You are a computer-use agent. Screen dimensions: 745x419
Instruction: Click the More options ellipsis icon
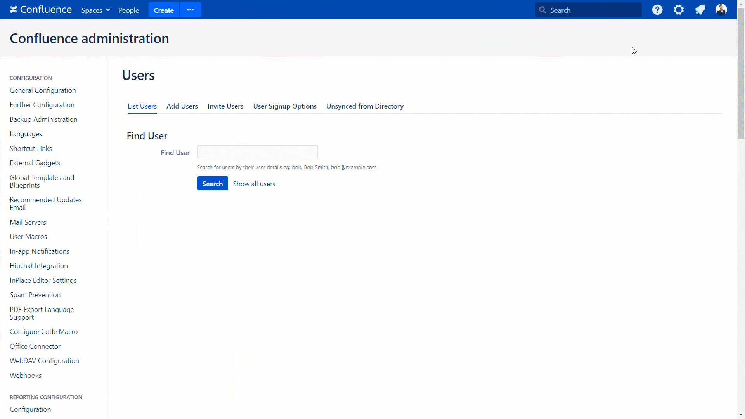click(190, 10)
